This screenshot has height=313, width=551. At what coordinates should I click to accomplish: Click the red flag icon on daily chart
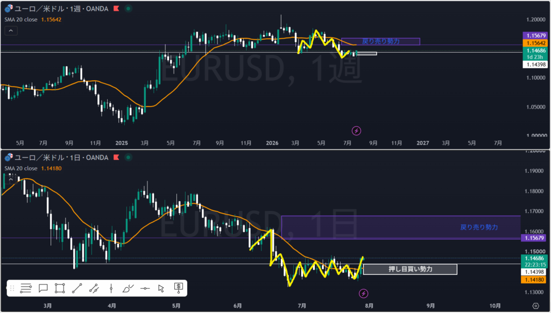coord(116,158)
